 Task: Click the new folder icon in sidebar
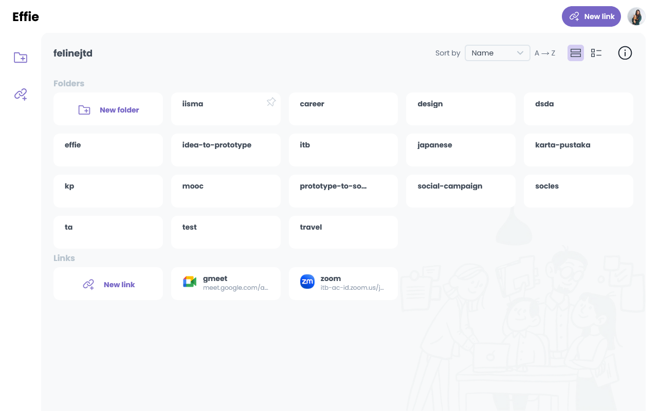coord(21,58)
